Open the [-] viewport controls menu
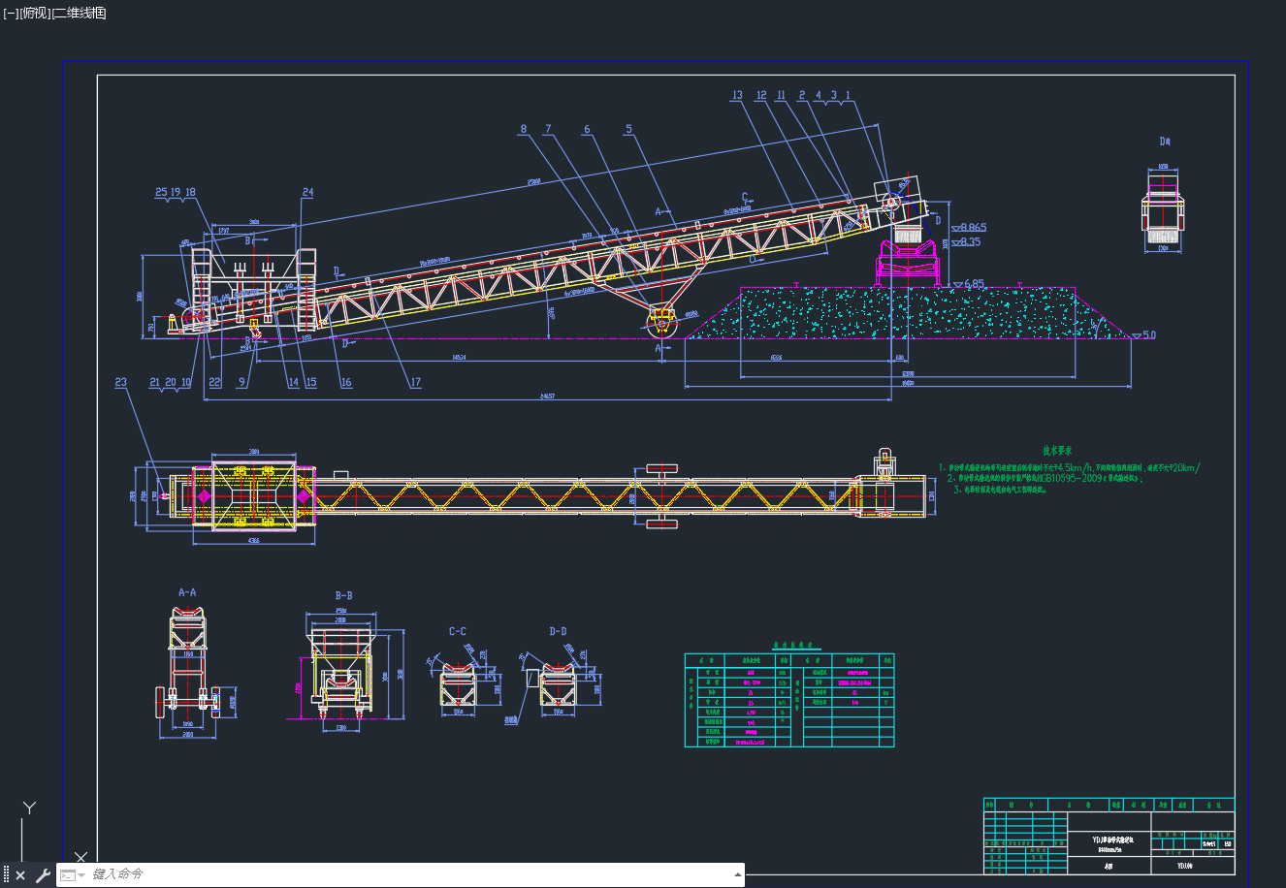 (10, 13)
